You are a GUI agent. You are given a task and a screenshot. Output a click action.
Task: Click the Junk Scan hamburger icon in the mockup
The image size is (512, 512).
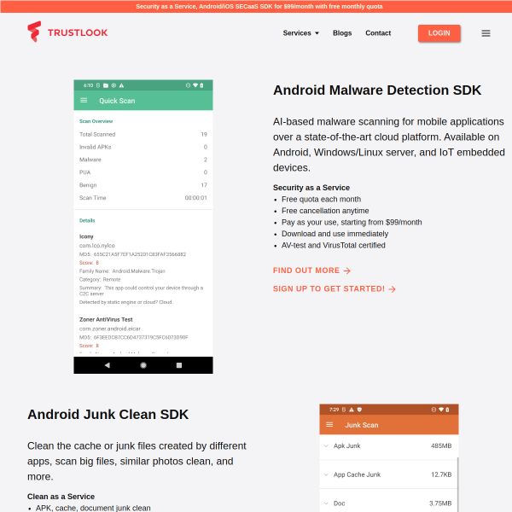(x=329, y=424)
